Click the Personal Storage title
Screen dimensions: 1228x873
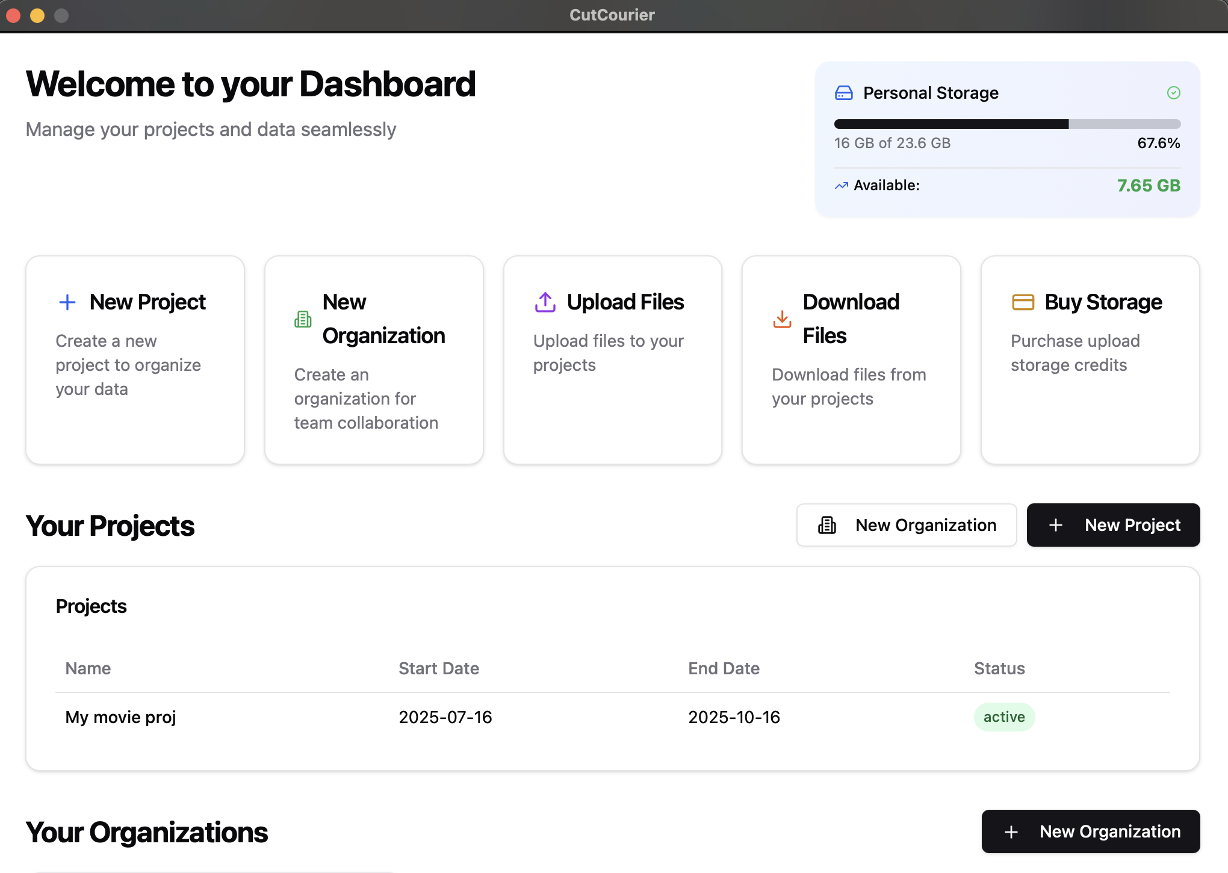[x=931, y=93]
